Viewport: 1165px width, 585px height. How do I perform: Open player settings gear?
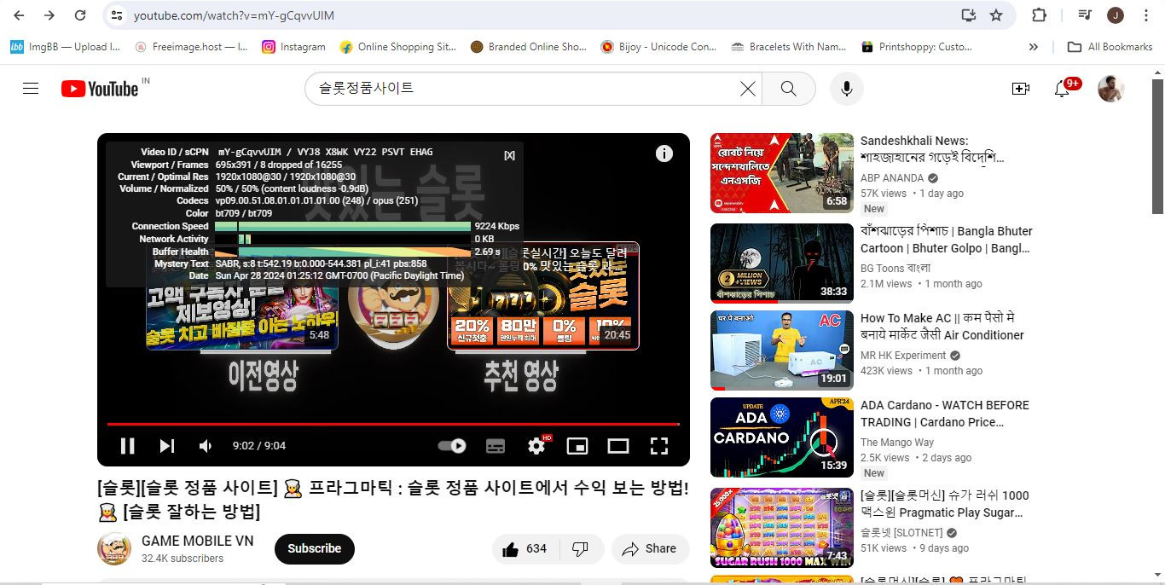(537, 446)
